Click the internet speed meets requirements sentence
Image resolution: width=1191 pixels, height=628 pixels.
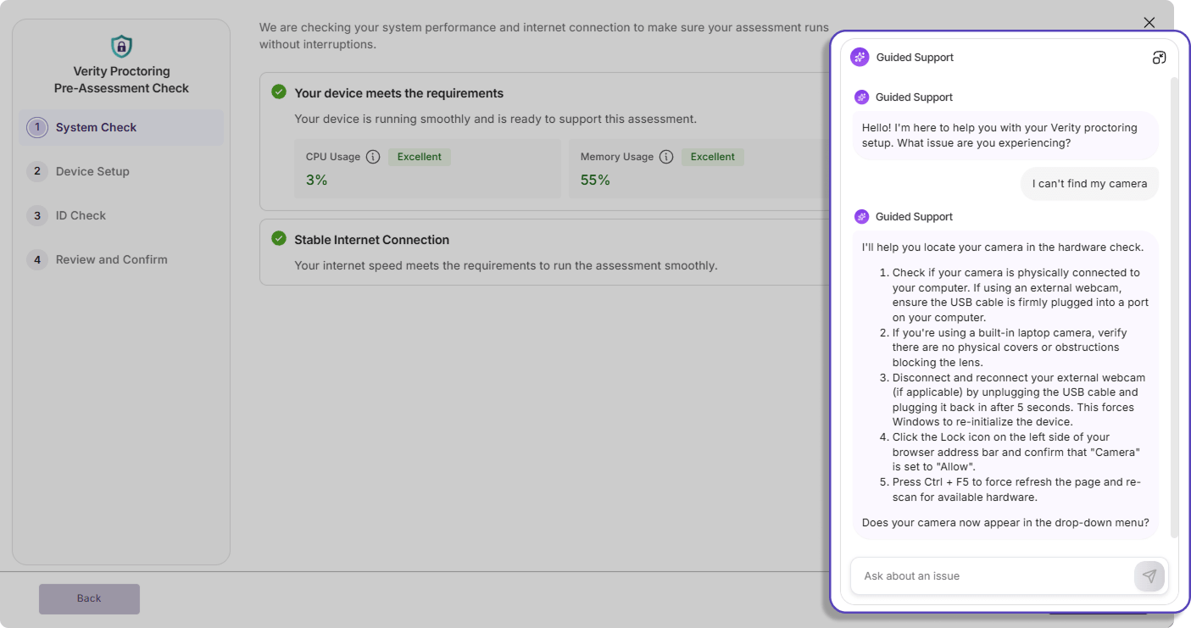click(505, 266)
